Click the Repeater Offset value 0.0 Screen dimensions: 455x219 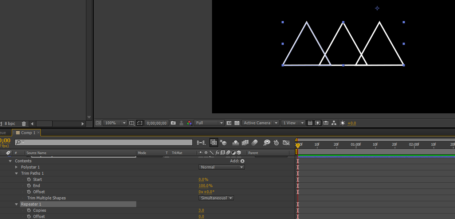[x=201, y=216]
